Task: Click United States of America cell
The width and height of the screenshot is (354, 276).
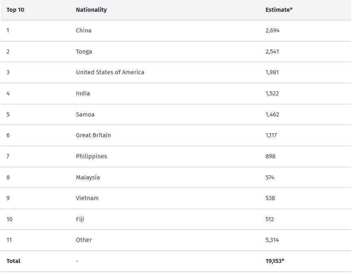Action: click(x=110, y=72)
